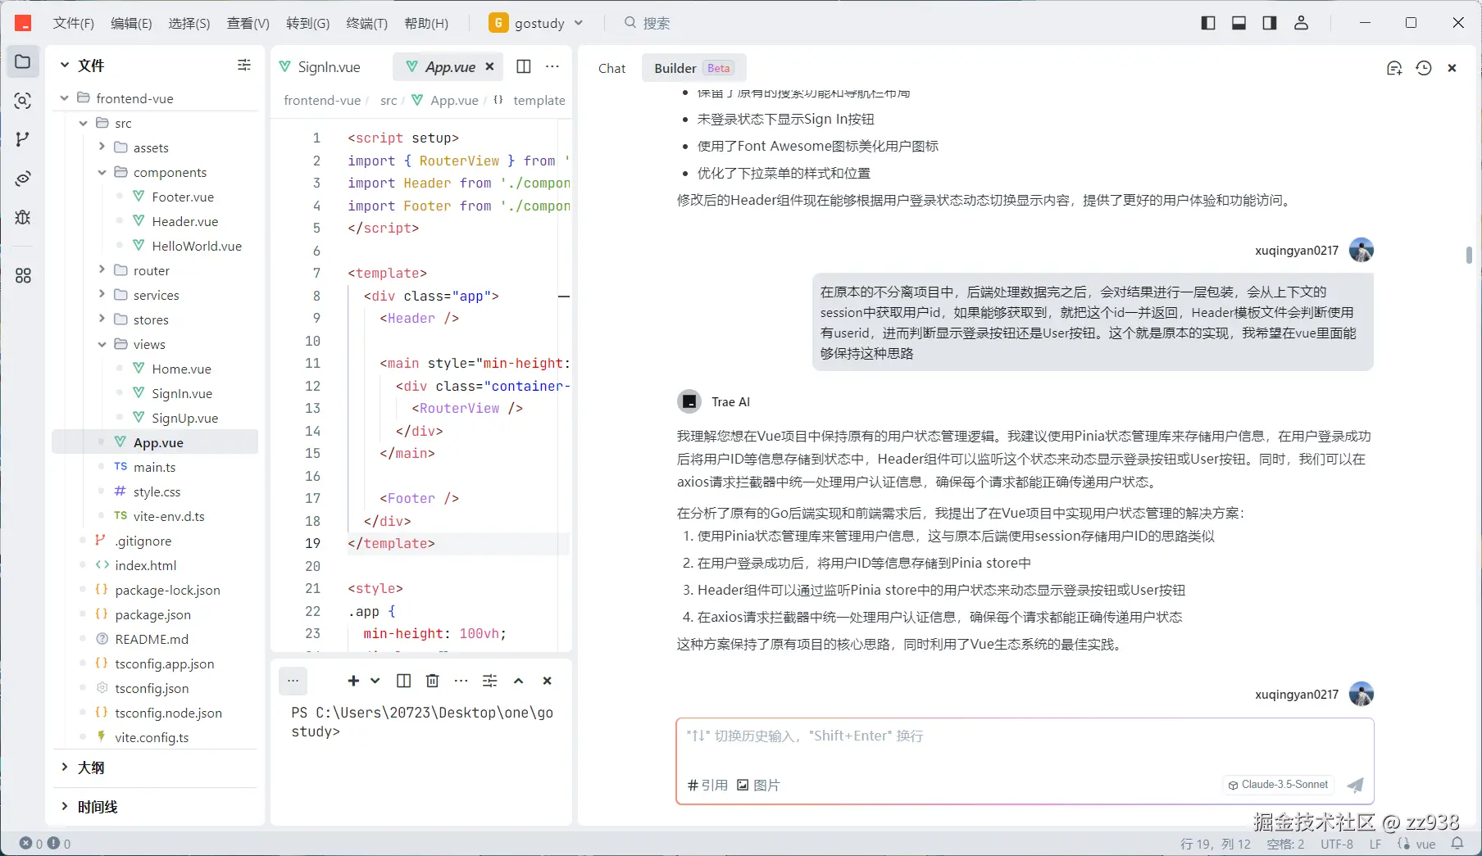The height and width of the screenshot is (856, 1482).
Task: Switch to the Chat tab
Action: (611, 68)
